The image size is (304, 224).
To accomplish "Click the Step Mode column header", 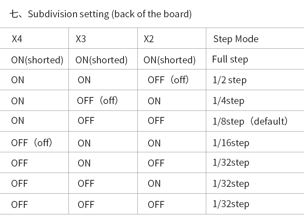I will 236,39.
